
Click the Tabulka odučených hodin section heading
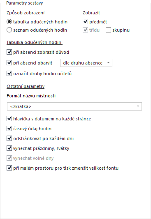point(35,42)
